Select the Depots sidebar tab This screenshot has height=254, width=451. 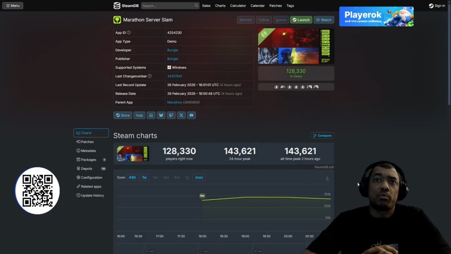click(x=91, y=169)
